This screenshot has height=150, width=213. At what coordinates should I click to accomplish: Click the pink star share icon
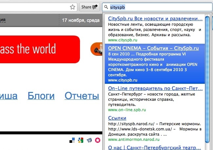point(98,140)
